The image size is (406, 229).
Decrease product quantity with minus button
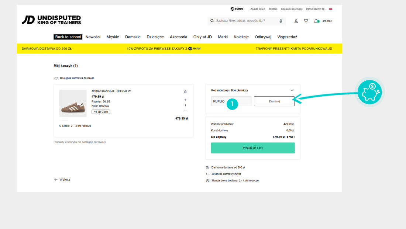[185, 111]
